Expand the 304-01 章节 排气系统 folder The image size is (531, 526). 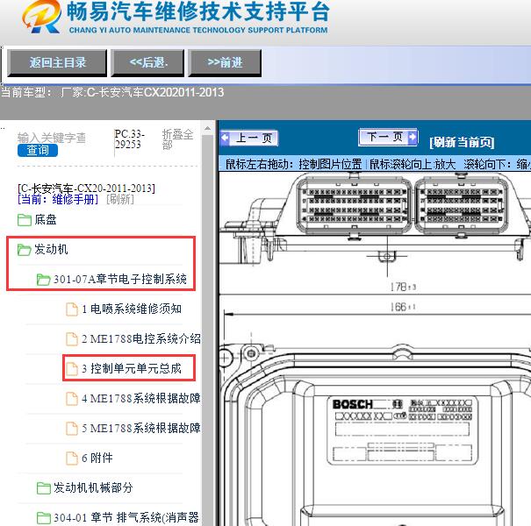click(x=126, y=517)
